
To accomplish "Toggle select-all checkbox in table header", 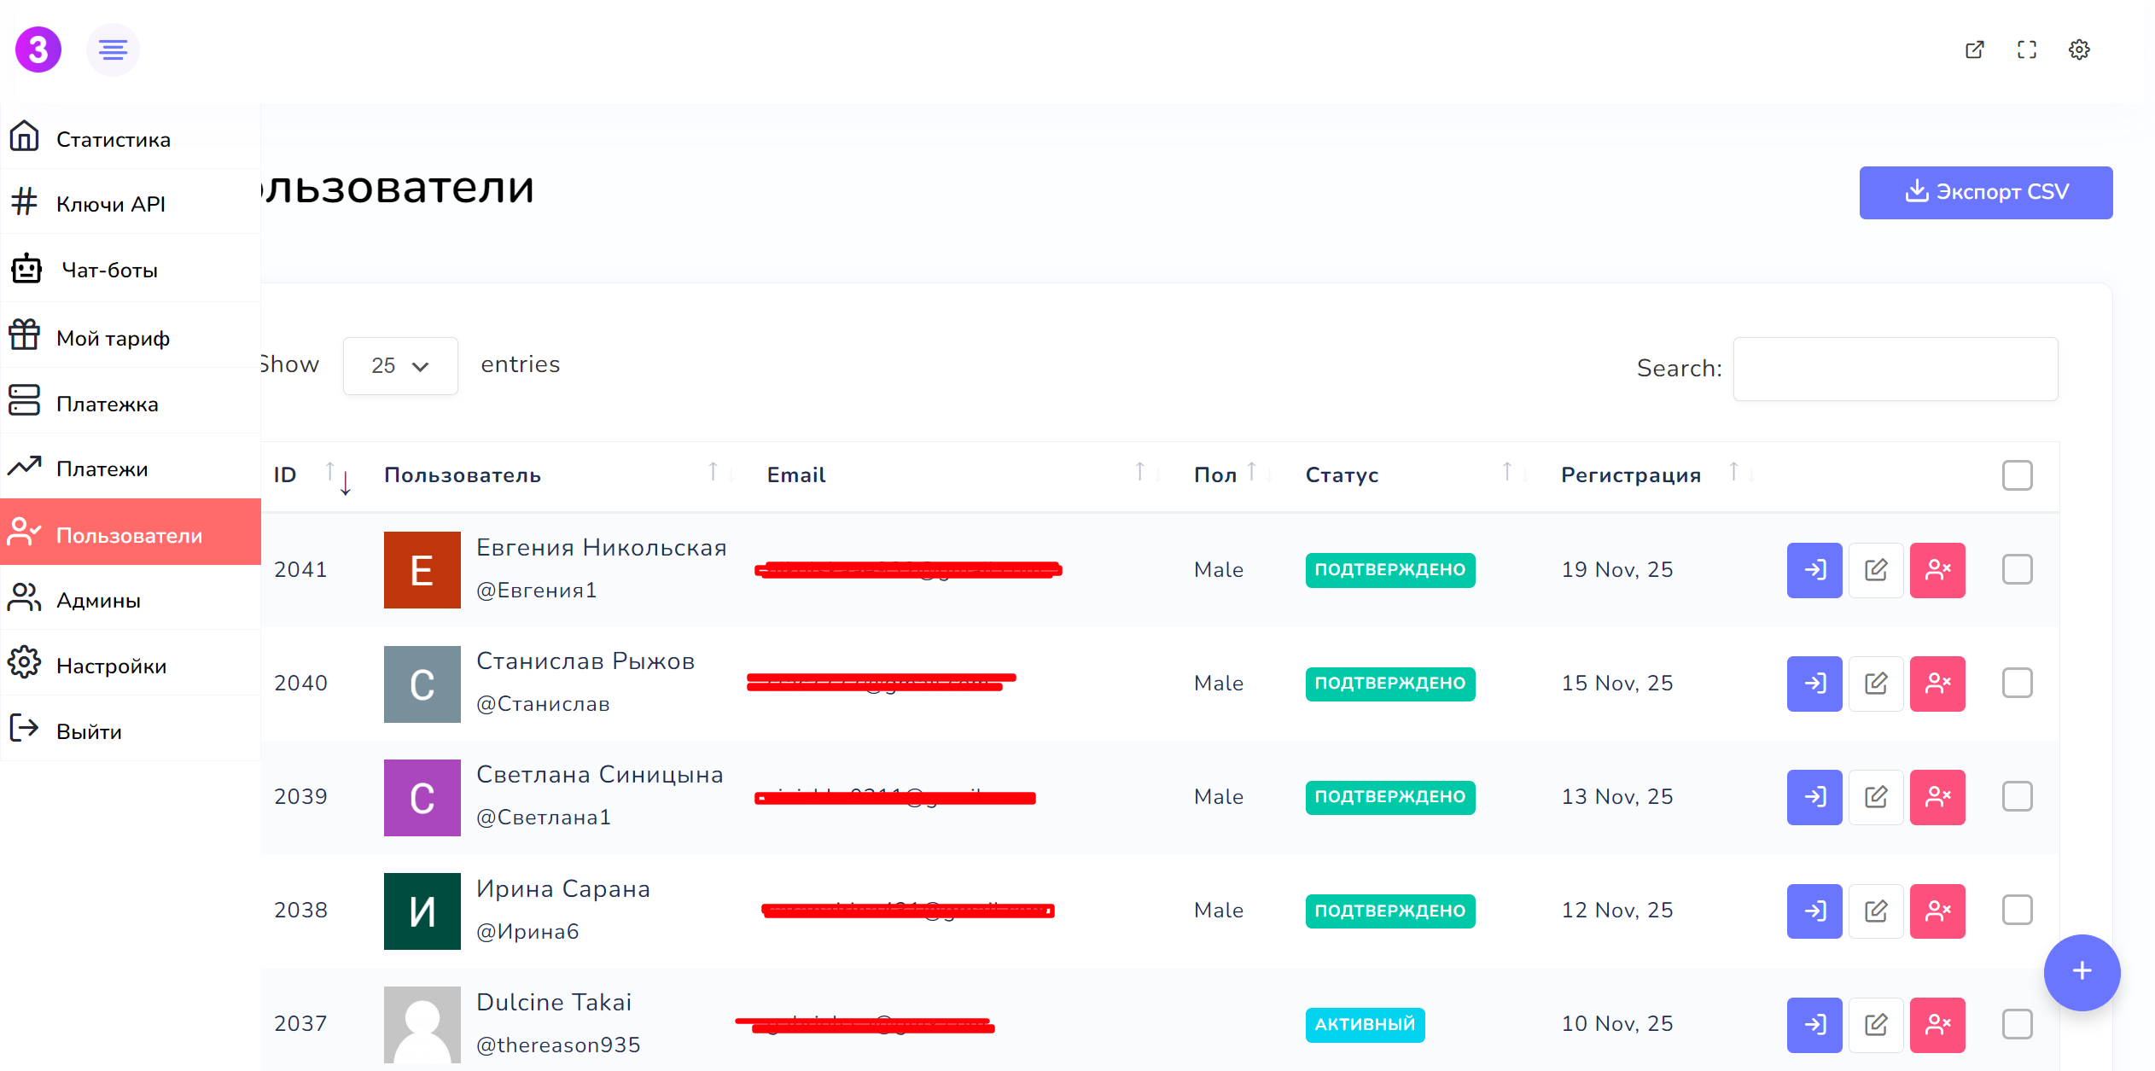I will [2017, 475].
